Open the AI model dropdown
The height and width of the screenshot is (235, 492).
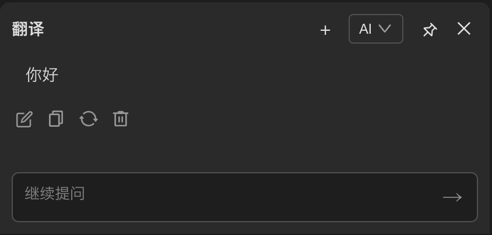[375, 29]
